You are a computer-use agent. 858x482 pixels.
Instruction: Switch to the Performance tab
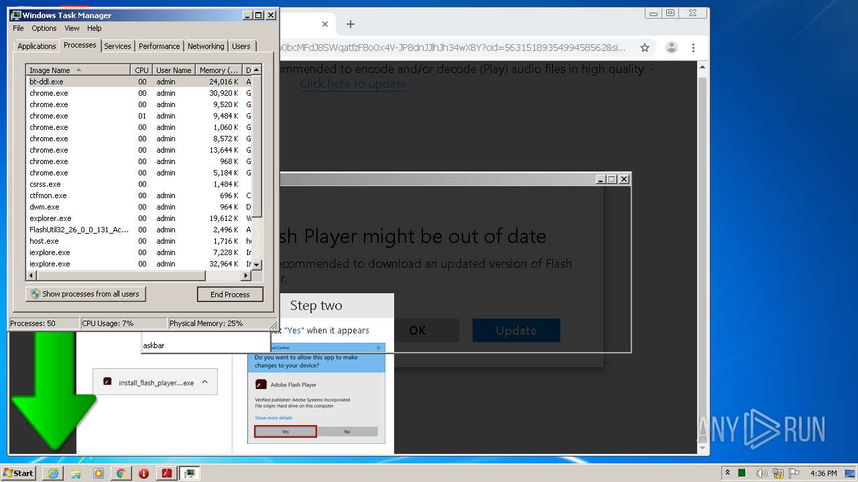click(x=159, y=46)
